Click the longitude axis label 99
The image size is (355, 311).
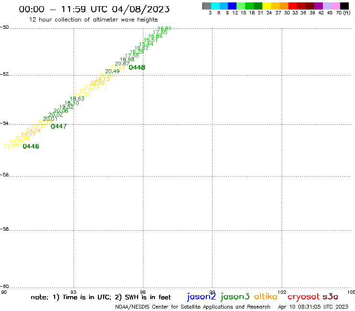click(212, 292)
